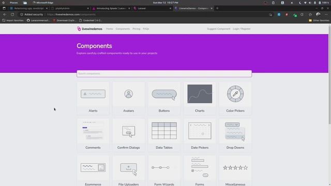This screenshot has width=331, height=186.
Task: Close the Laravel tab
Action: pos(170,8)
